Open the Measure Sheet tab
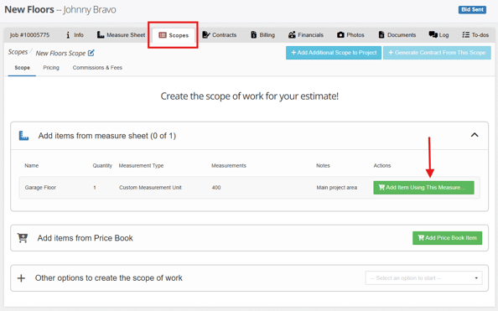 (x=121, y=35)
